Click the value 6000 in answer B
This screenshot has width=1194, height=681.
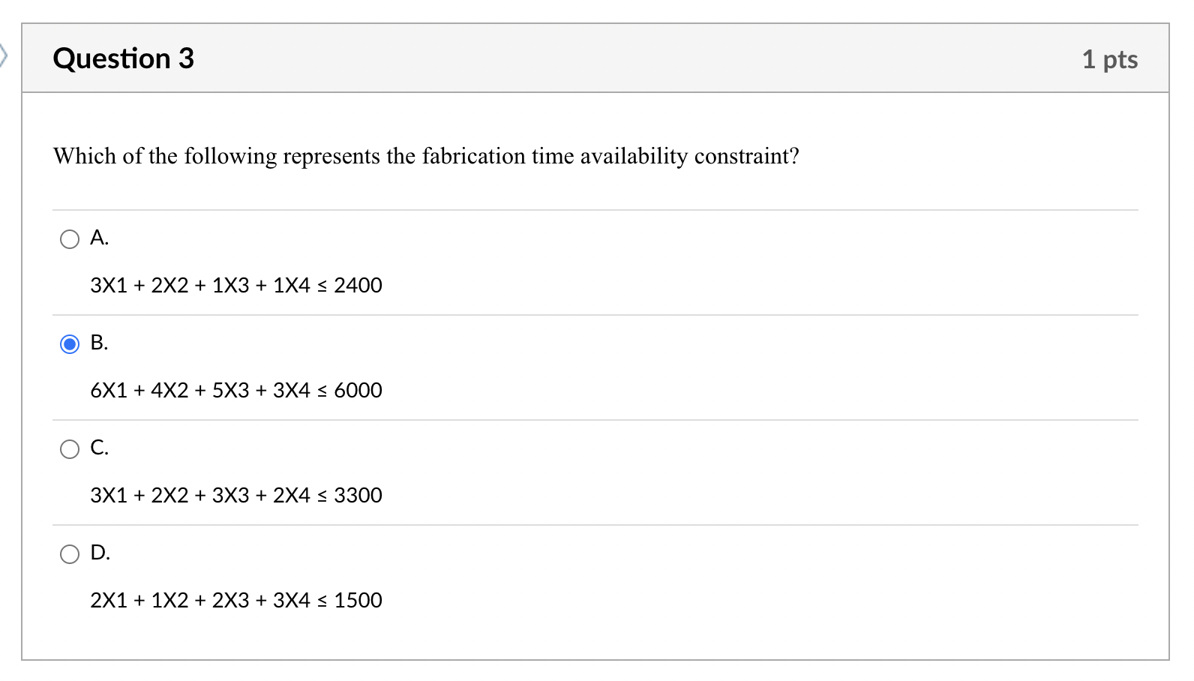358,391
